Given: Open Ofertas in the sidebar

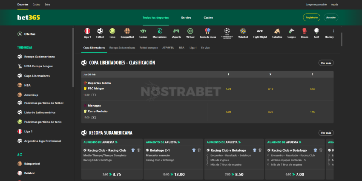Looking at the screenshot, I should (x=26, y=34).
